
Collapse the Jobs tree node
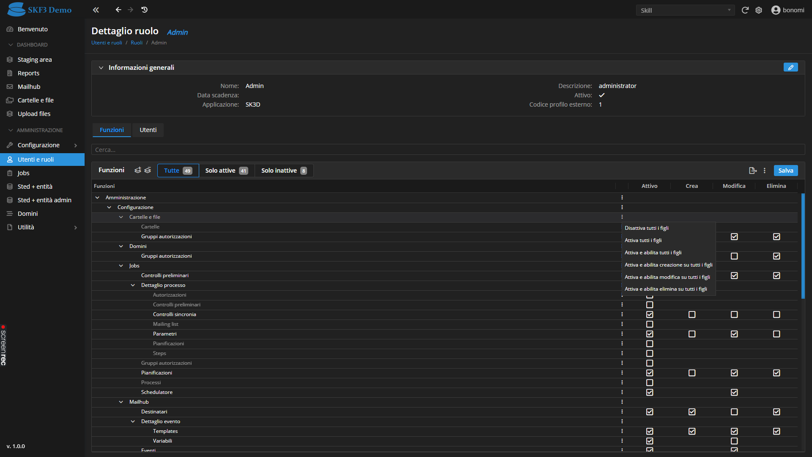[x=121, y=266]
